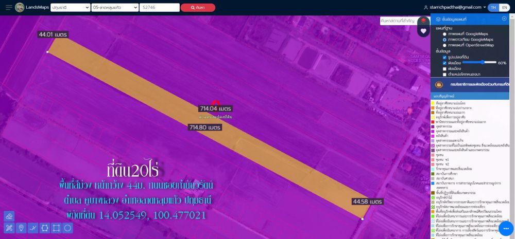Screen dimensions: 515x239
Task: Enable the ตำแหน่งโคกหนองนา checkbox
Action: coord(444,74)
